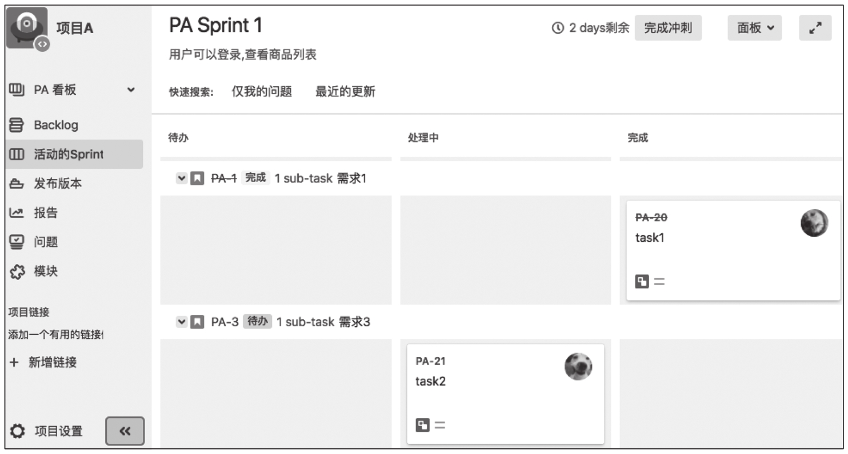Toggle fullscreen with the expand arrows button
The image size is (848, 454).
[x=815, y=28]
